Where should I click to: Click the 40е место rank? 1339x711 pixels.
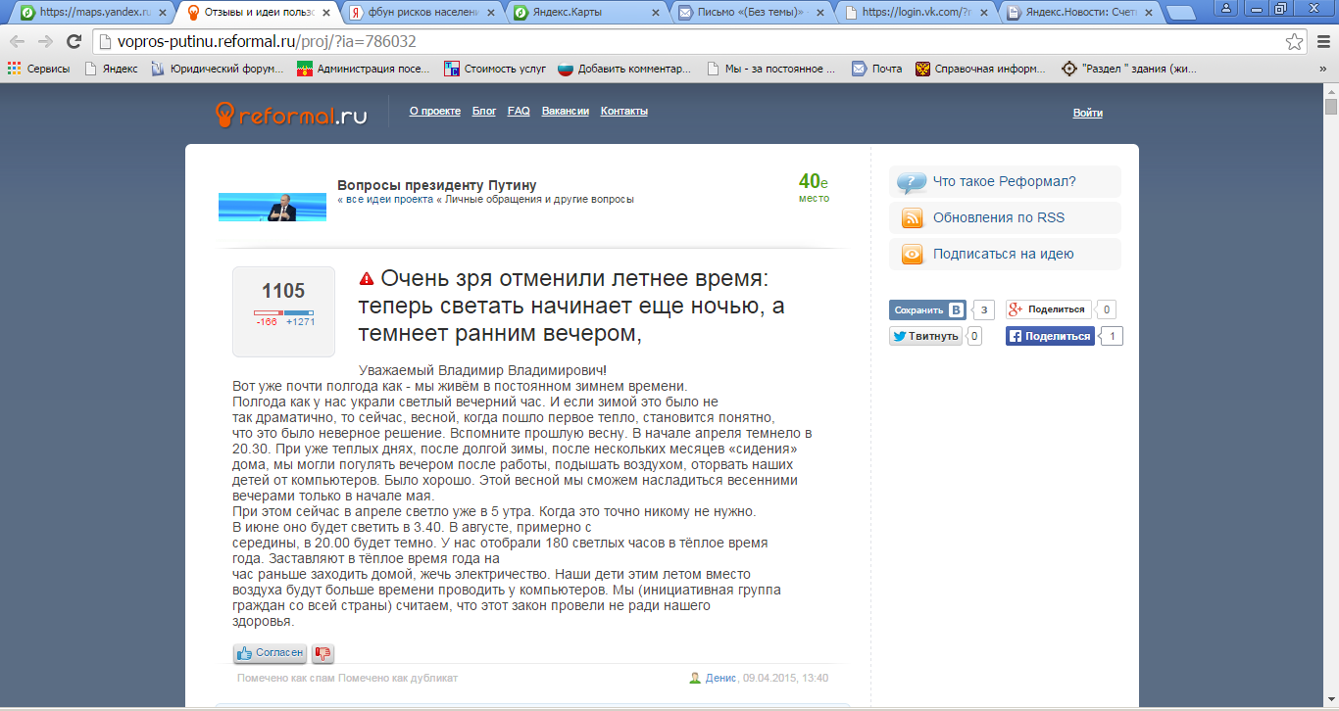click(x=814, y=187)
